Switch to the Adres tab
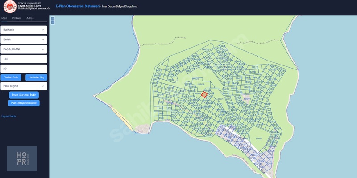Image resolution: width=357 pixels, height=178 pixels. [x=30, y=18]
